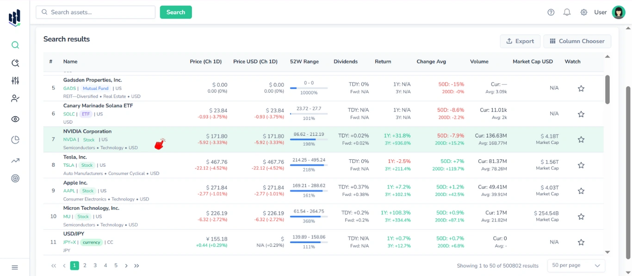Click the help question mark icon
Viewport: 632px width, 276px height.
pyautogui.click(x=551, y=12)
